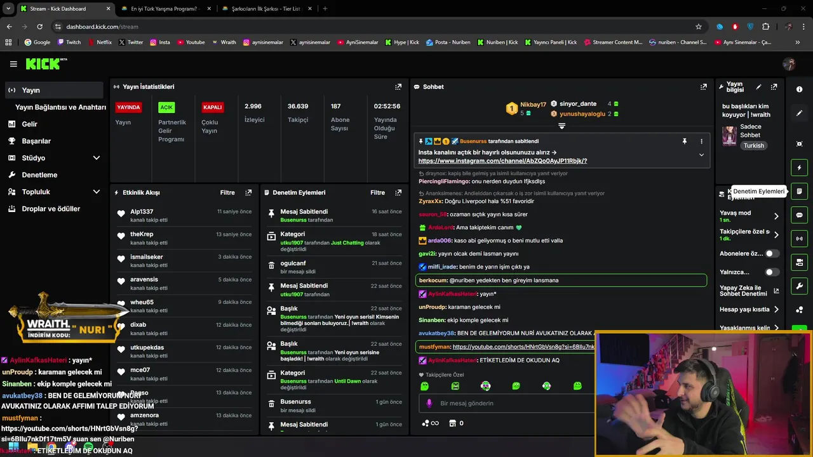Edit stream info with the pencil icon
The width and height of the screenshot is (813, 457).
(x=758, y=87)
